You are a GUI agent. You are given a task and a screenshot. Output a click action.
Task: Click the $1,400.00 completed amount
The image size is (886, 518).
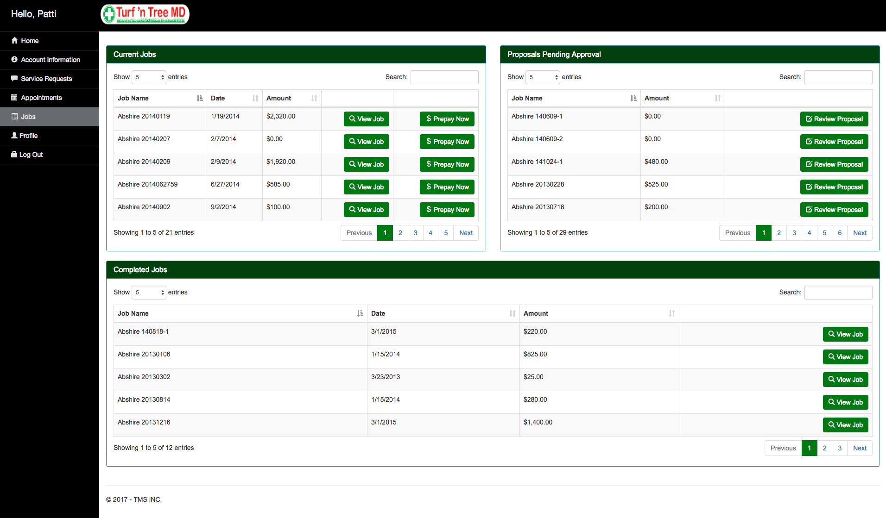tap(538, 422)
